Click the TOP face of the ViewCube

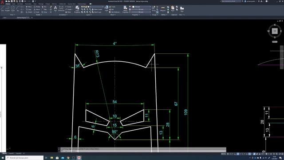coord(275,31)
